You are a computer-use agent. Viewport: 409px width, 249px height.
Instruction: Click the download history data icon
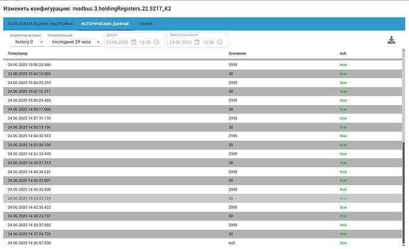[391, 40]
